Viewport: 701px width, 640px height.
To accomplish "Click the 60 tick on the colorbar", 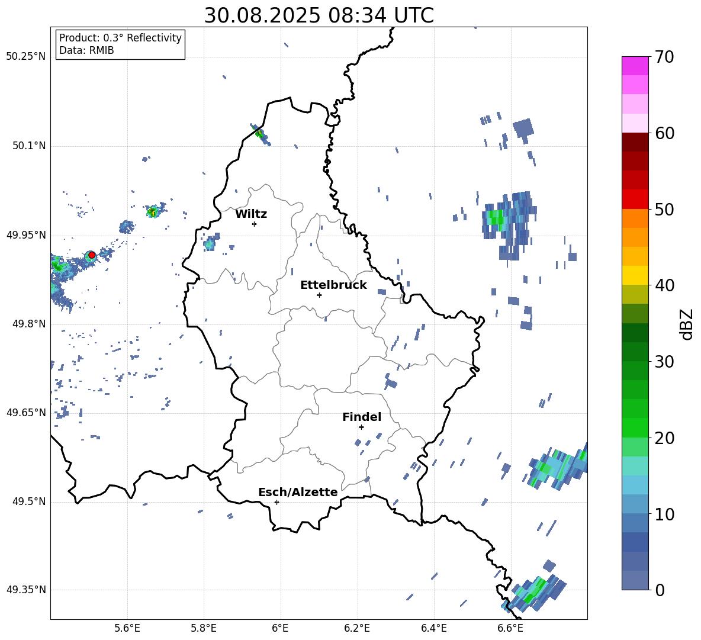I will click(664, 133).
